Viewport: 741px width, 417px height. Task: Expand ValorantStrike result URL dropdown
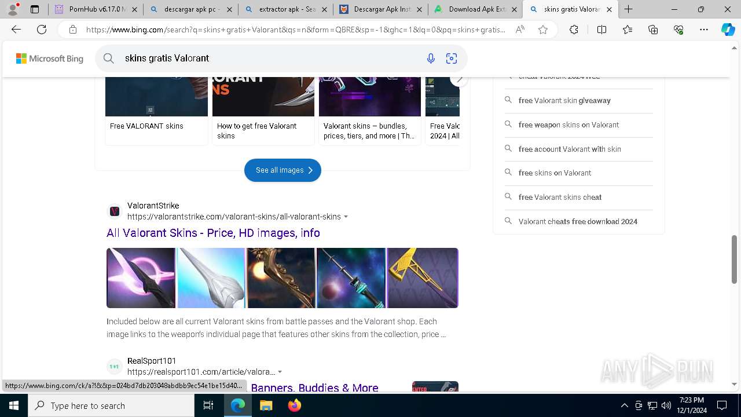(346, 217)
